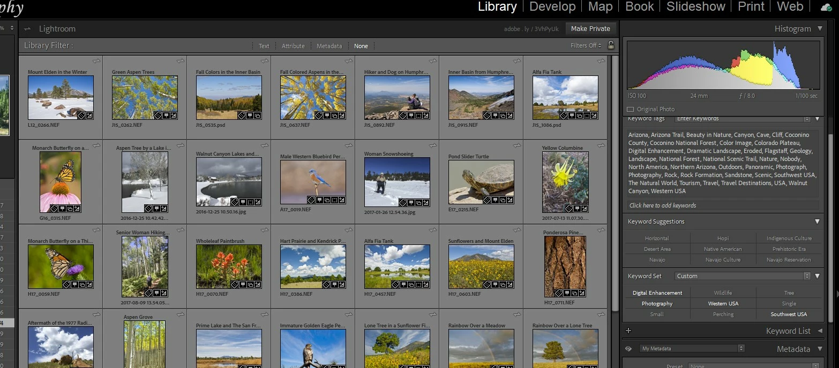Add the Native American keyword suggestion
The width and height of the screenshot is (839, 368).
click(x=723, y=249)
